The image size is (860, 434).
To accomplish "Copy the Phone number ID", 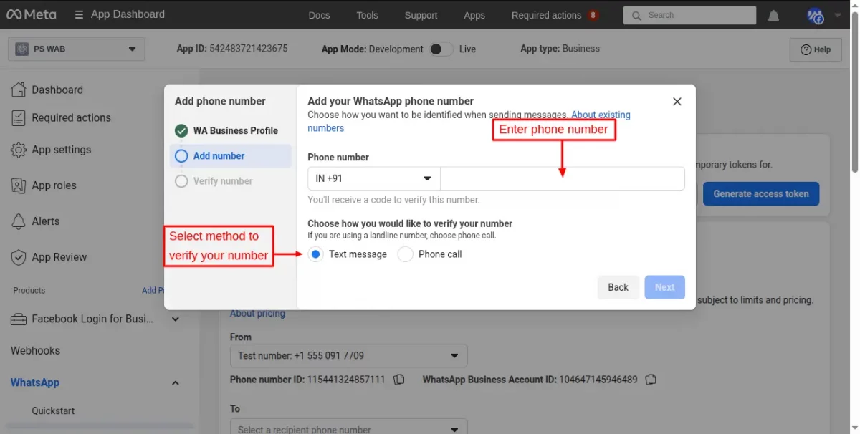I will (x=399, y=380).
